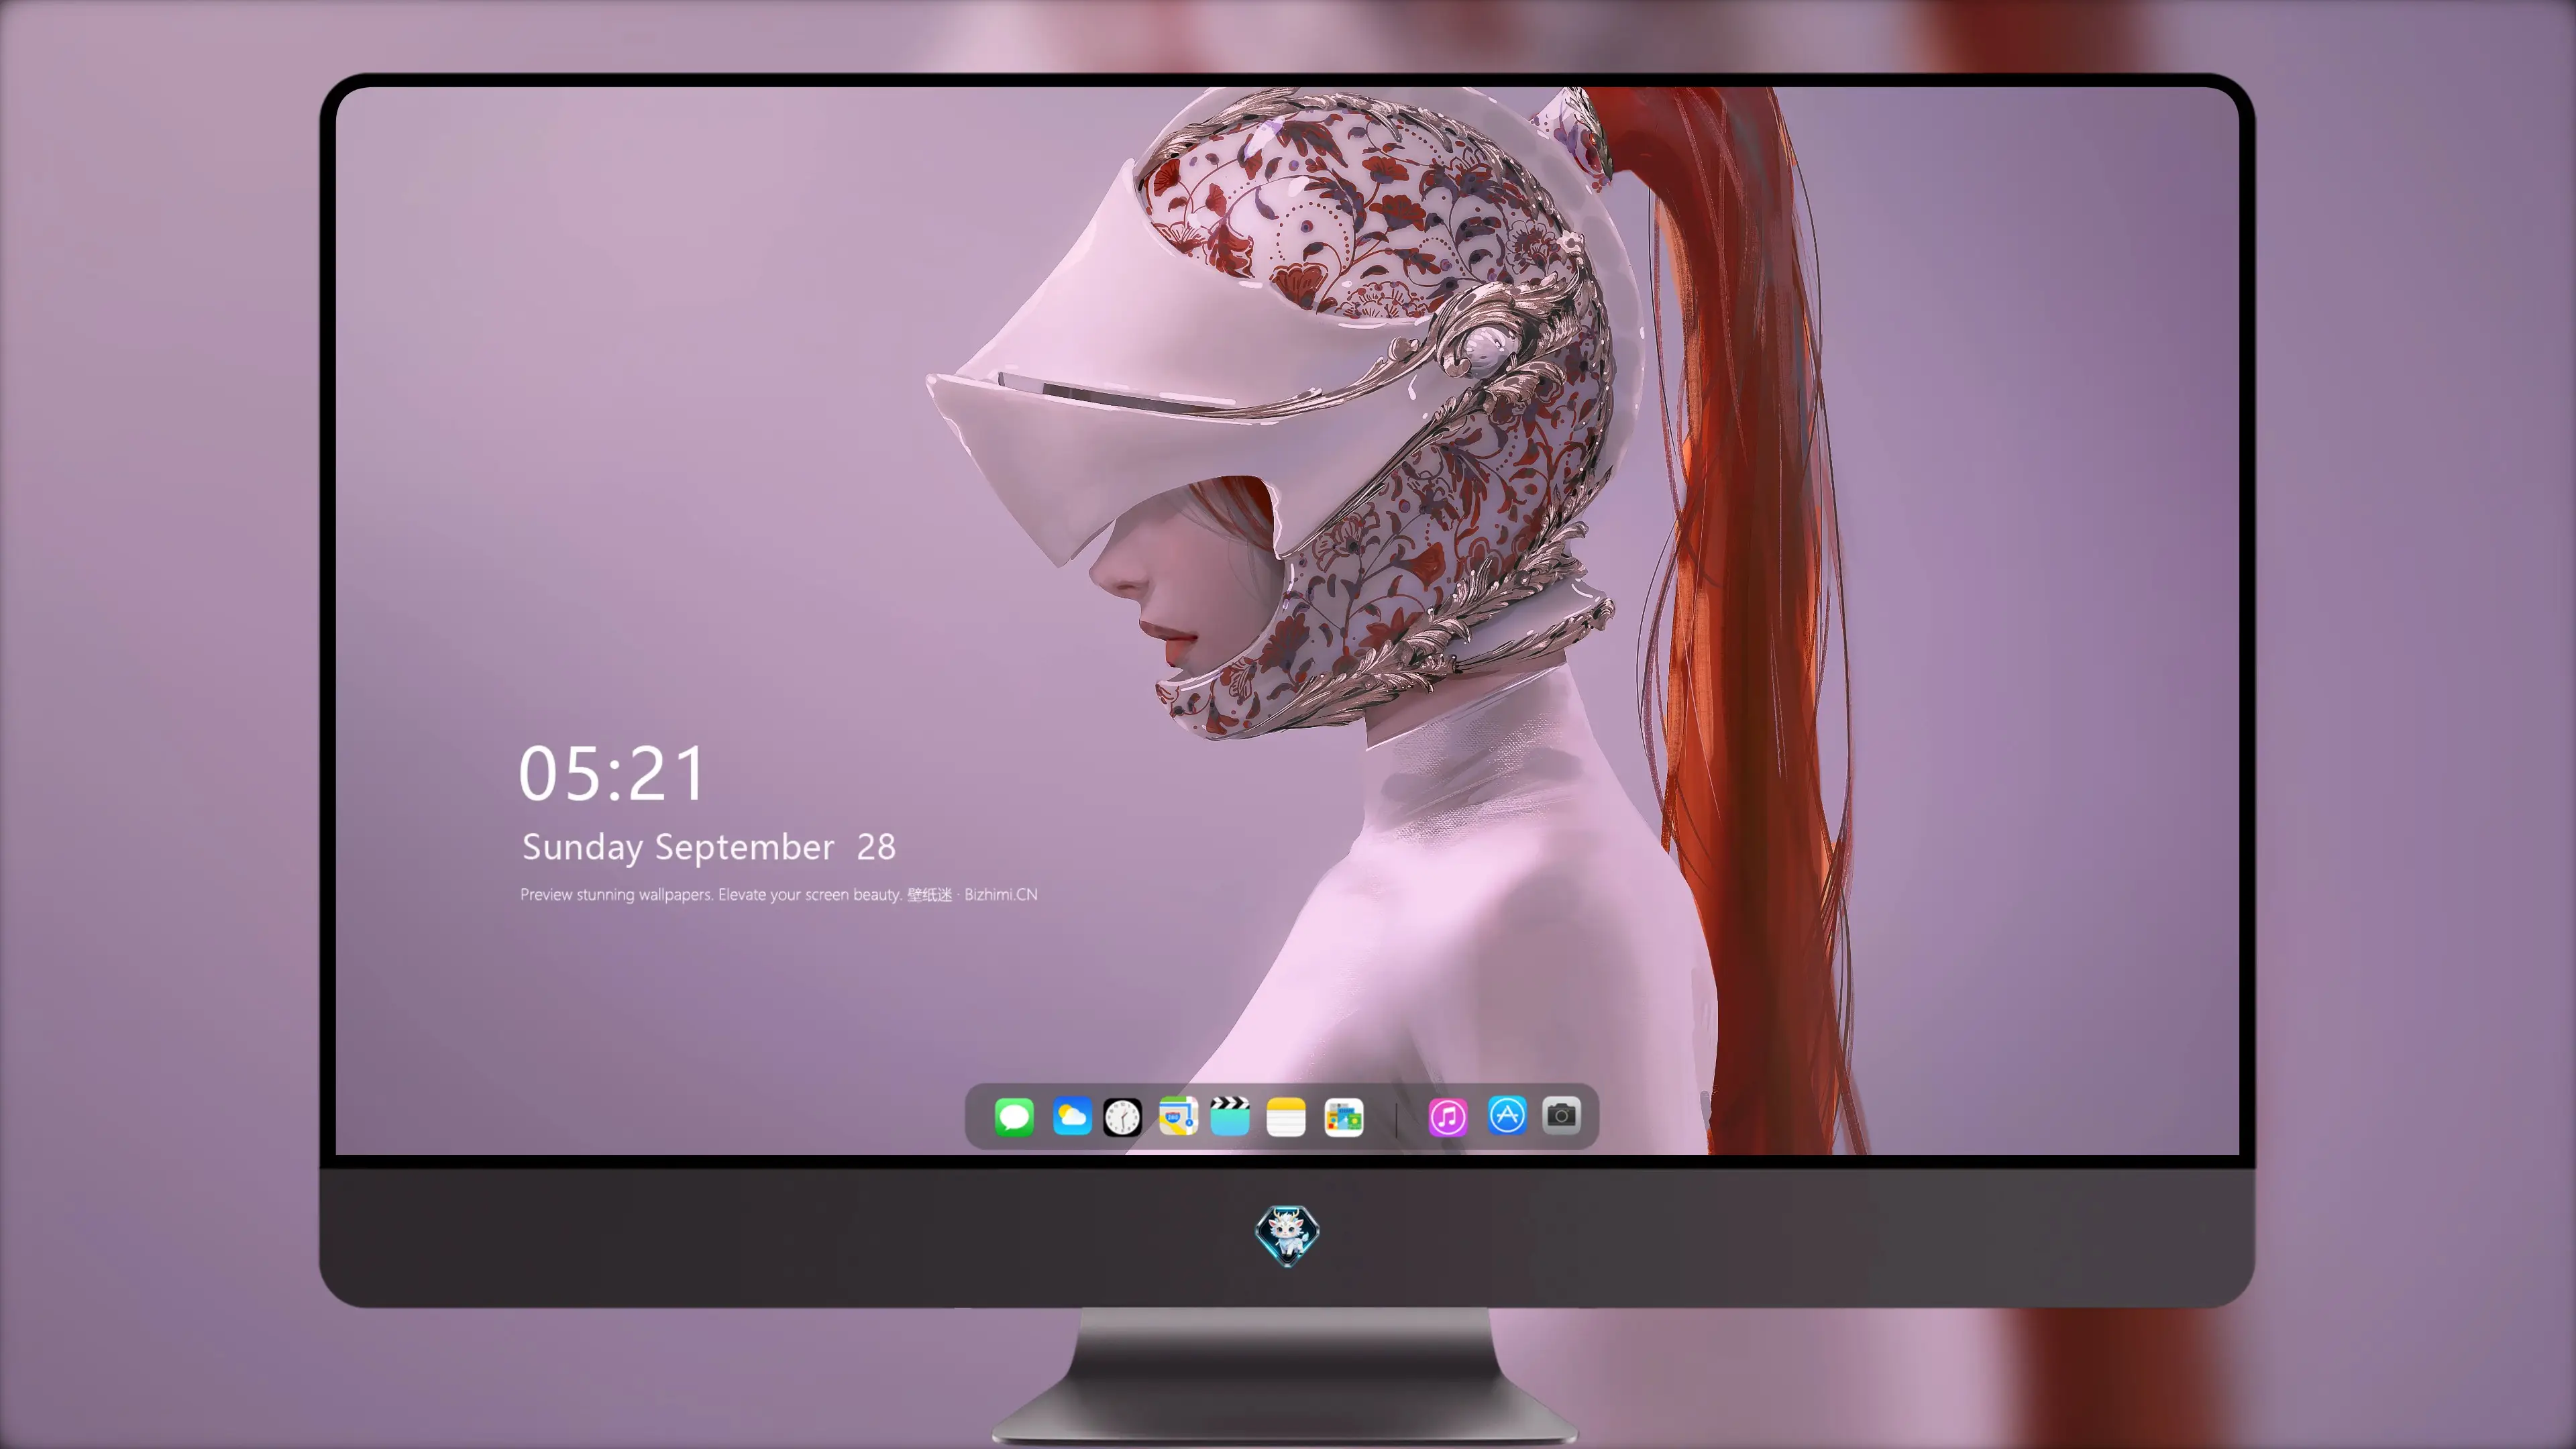Open the App Store from the dock
Screen dimensions: 2576x1449
pos(1507,1115)
